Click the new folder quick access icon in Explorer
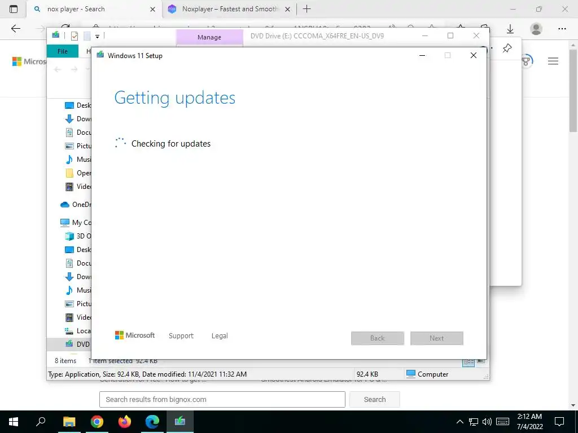The height and width of the screenshot is (433, 578). pos(87,36)
